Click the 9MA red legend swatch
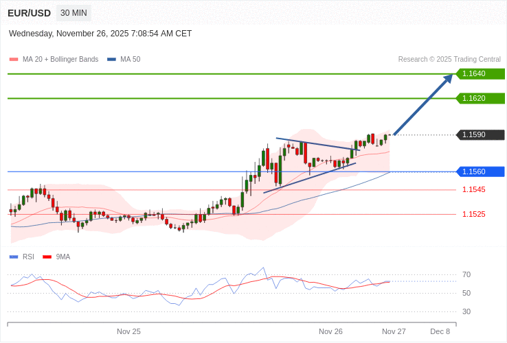 pos(47,257)
